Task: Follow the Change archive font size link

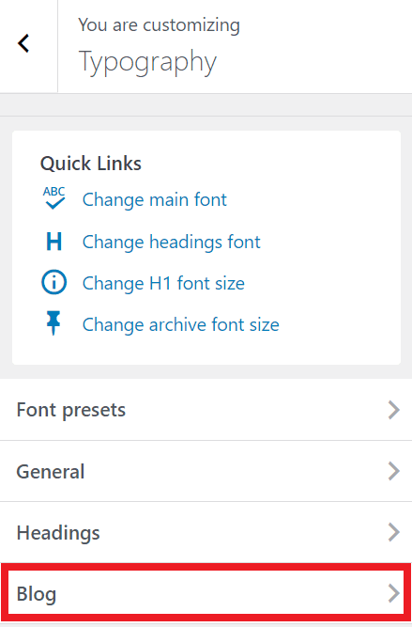Action: 180,324
